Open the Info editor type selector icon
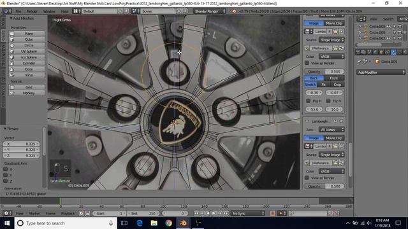The width and height of the screenshot is (408, 229). pos(7,11)
